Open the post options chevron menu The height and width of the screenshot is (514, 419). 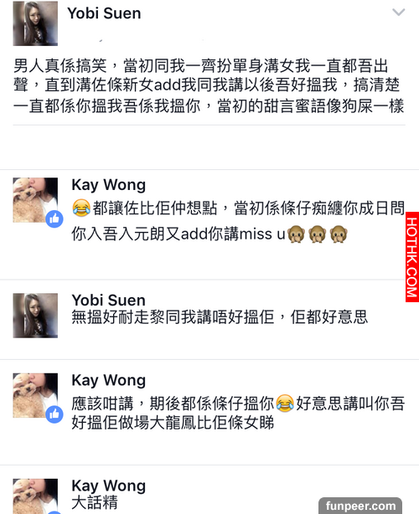[399, 13]
